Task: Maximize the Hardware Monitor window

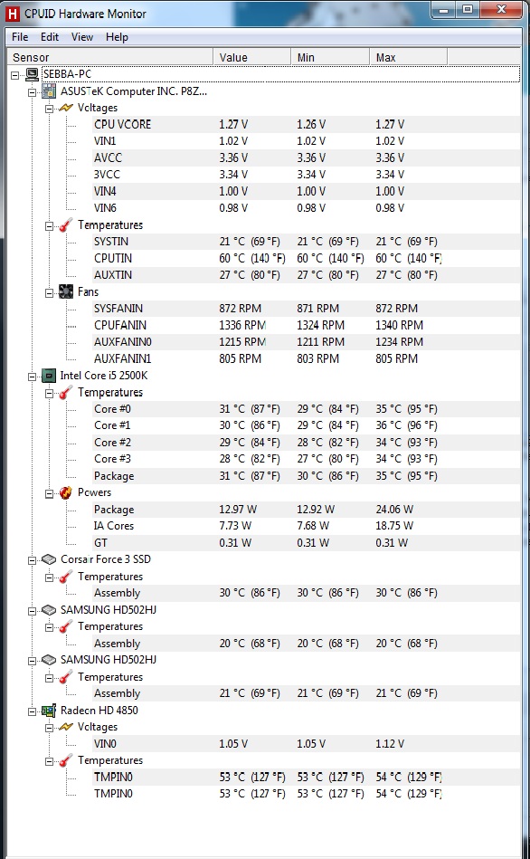Action: (x=467, y=10)
